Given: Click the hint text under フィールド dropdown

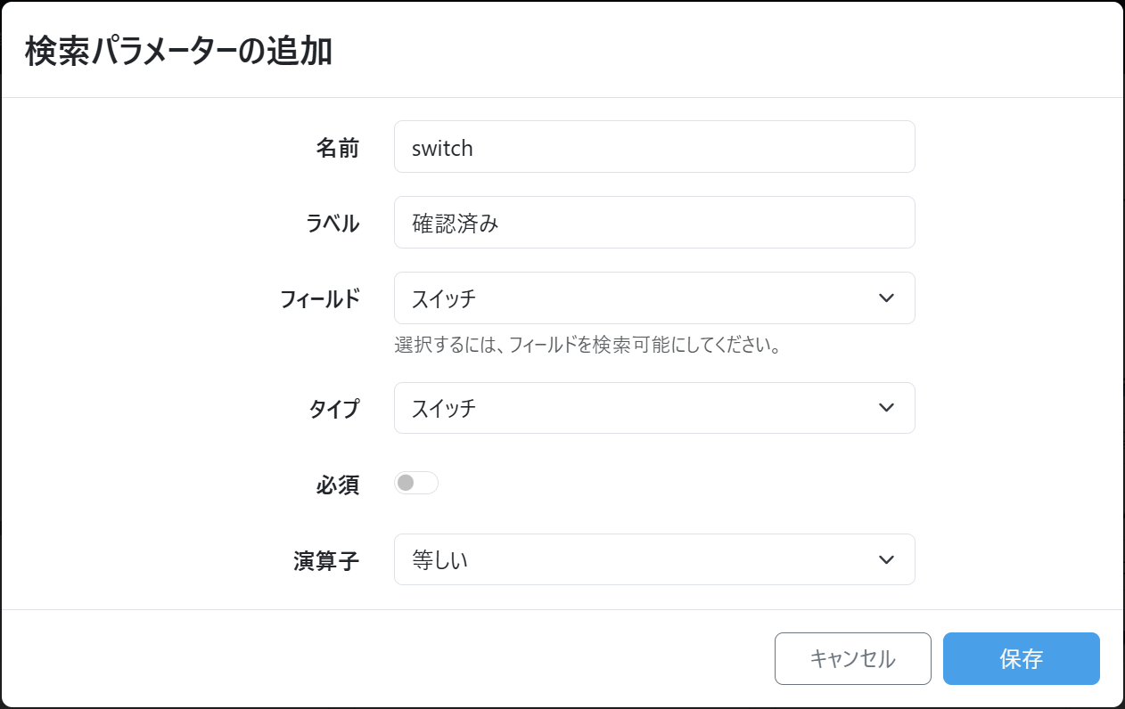Looking at the screenshot, I should click(587, 345).
